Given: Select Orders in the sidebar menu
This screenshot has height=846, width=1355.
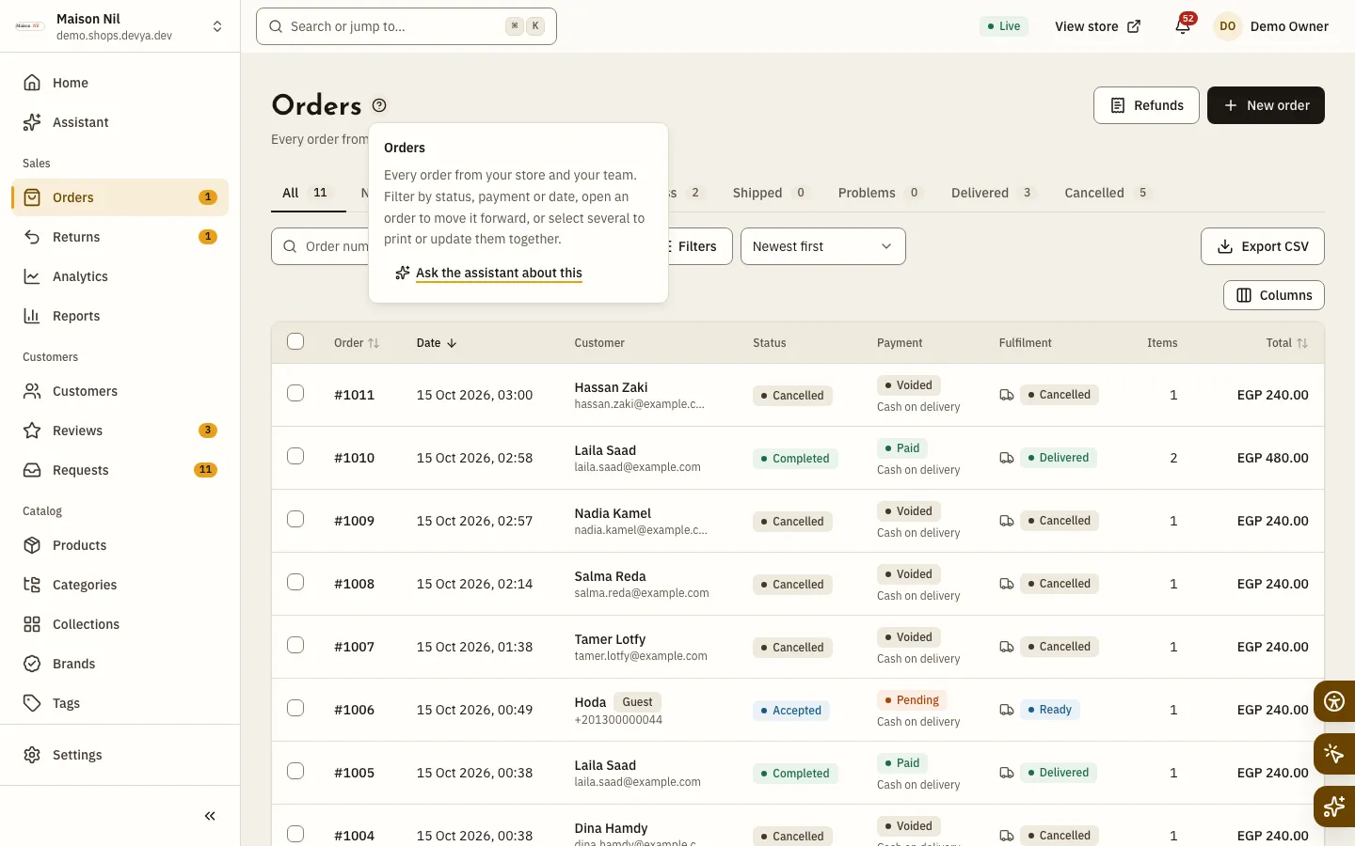Looking at the screenshot, I should click(x=120, y=197).
